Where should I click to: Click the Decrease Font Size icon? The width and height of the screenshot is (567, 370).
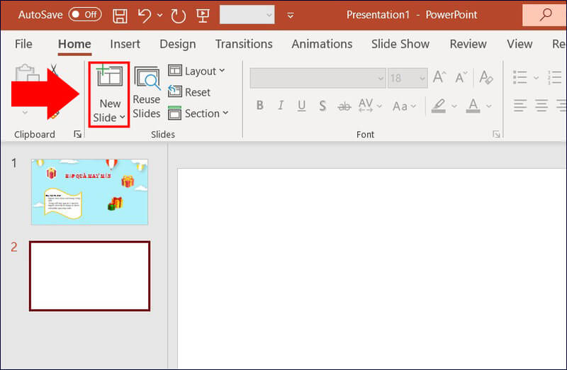461,77
